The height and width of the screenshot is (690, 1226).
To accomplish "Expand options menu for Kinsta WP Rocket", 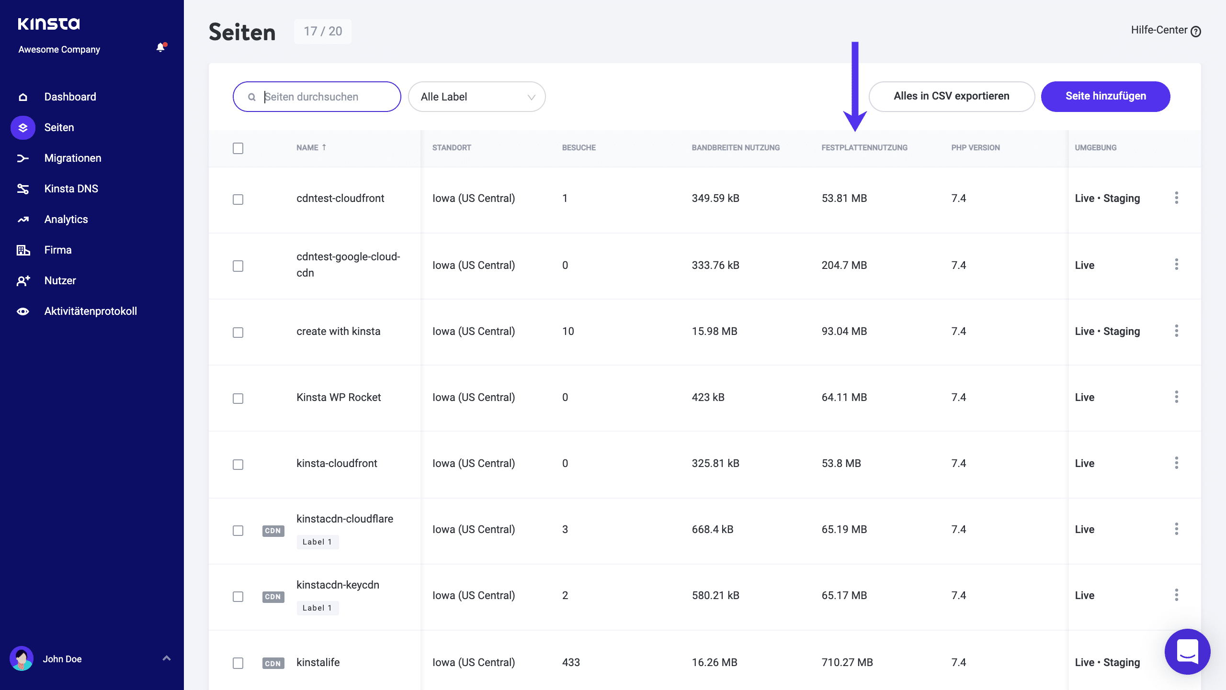I will point(1176,397).
